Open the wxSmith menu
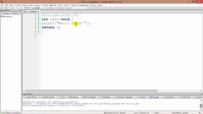Screen dimensions: 203x114 (53, 5)
